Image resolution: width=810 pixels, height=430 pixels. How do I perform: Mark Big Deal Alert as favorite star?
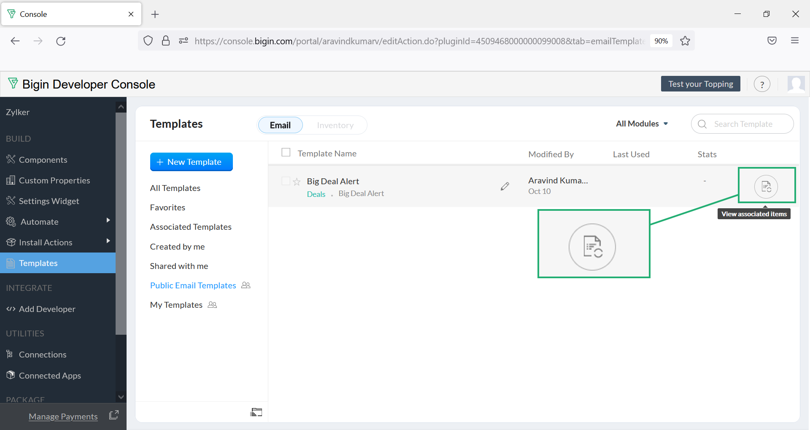tap(297, 182)
